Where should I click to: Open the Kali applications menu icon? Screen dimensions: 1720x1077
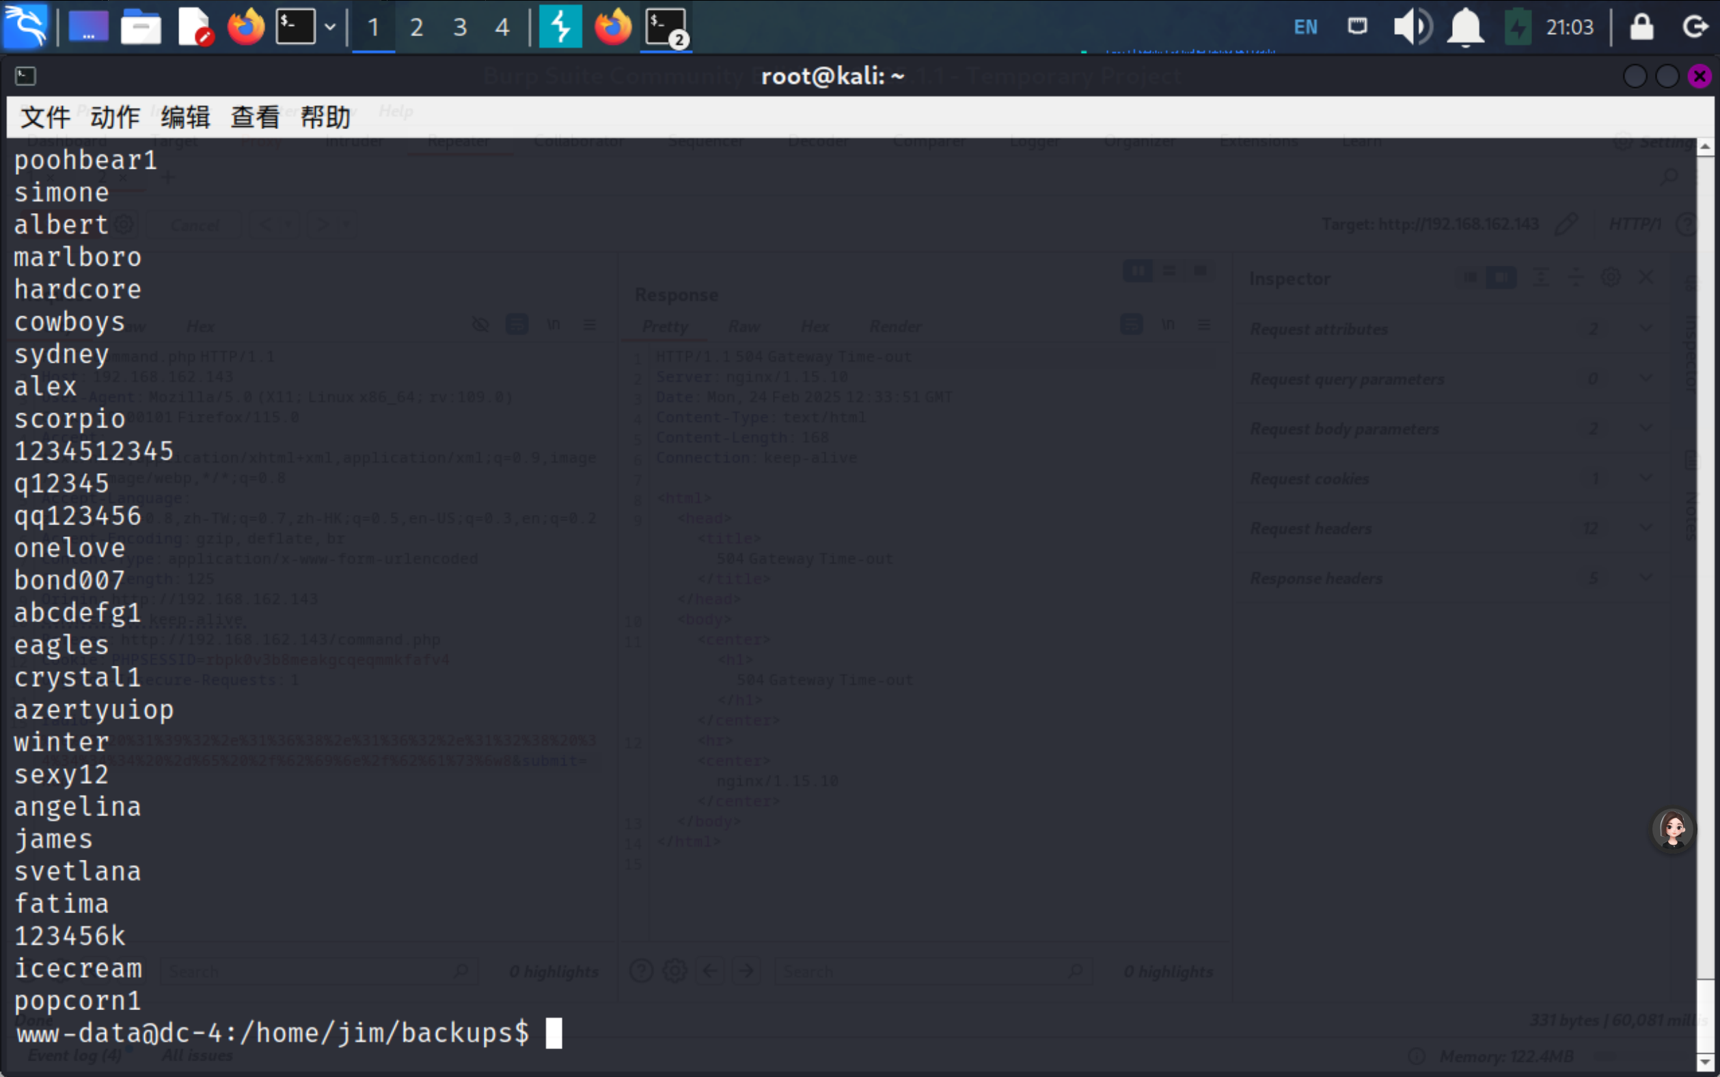(x=26, y=27)
